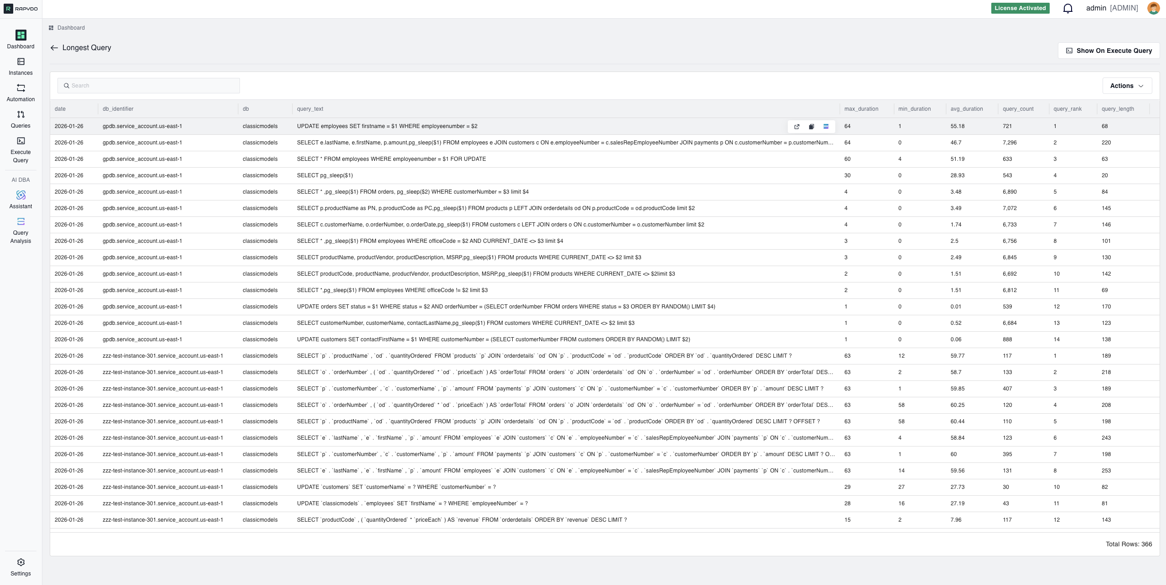The image size is (1166, 585).
Task: Go back using the arrow next to Longest Query
Action: point(54,47)
